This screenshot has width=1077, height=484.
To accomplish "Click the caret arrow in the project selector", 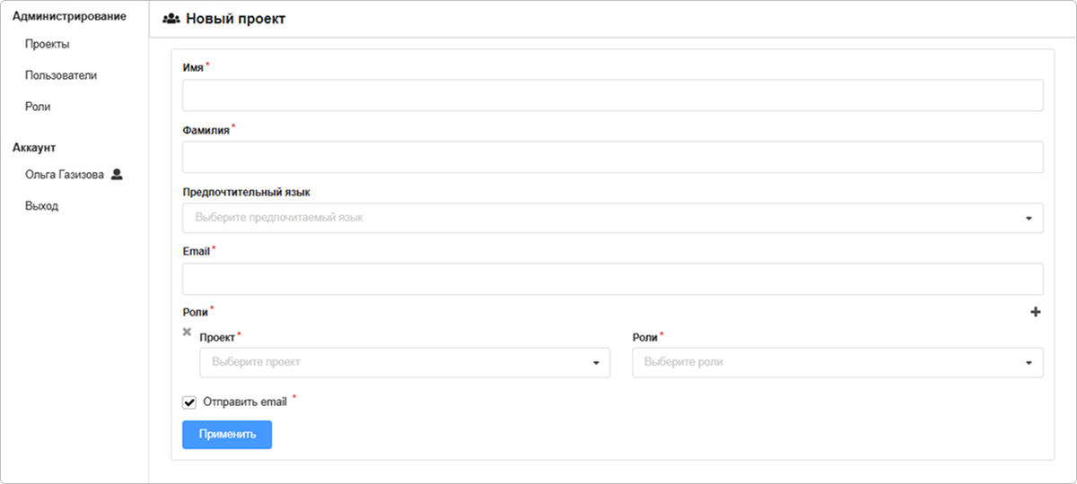I will pos(595,363).
